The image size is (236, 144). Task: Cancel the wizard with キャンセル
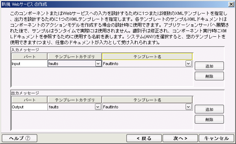(x=216, y=138)
